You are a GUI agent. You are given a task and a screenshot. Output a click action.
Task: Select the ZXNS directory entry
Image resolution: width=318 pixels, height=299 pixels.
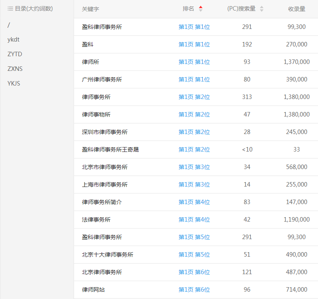[x=15, y=69]
